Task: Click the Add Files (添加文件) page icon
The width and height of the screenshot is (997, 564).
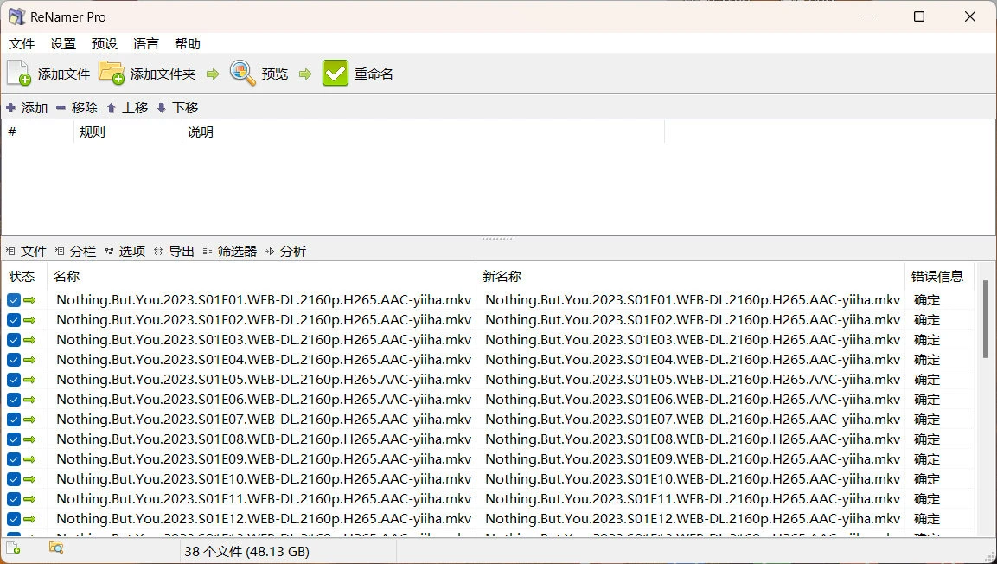Action: click(x=19, y=74)
